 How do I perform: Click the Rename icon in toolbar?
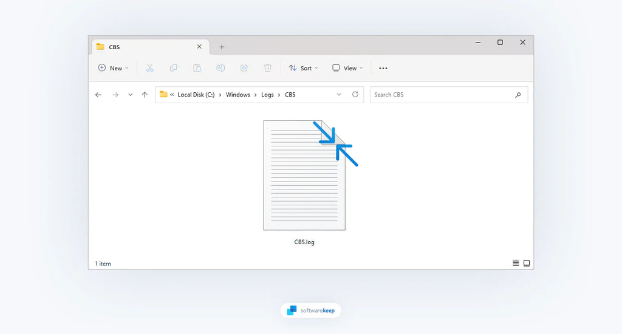point(220,68)
